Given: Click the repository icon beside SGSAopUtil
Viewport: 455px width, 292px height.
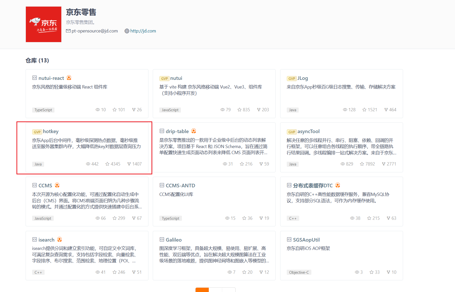Looking at the screenshot, I should click(289, 240).
